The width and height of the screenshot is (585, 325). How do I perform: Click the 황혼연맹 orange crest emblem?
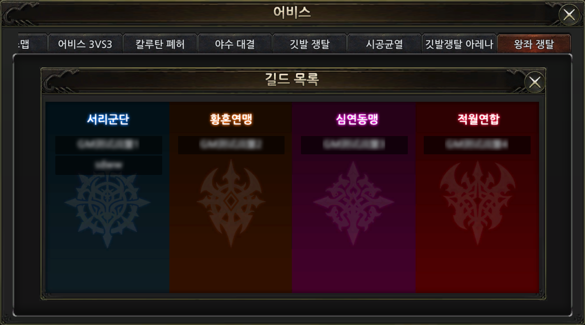click(x=231, y=204)
